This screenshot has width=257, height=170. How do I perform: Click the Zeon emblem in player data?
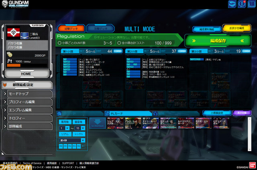13,32
